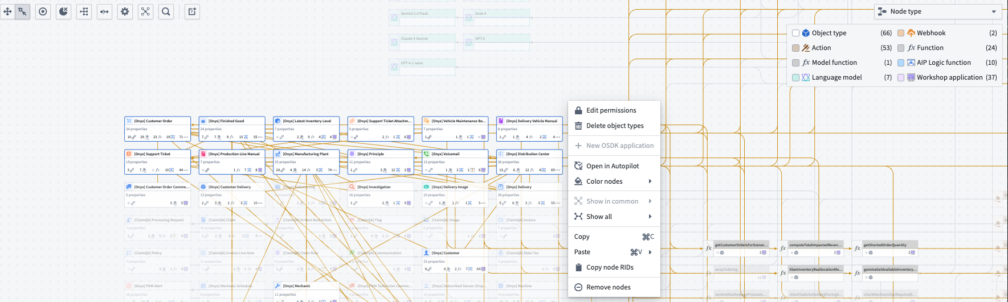1008x302 pixels.
Task: Click the pie-with-X clear toolbar icon
Action: point(63,11)
